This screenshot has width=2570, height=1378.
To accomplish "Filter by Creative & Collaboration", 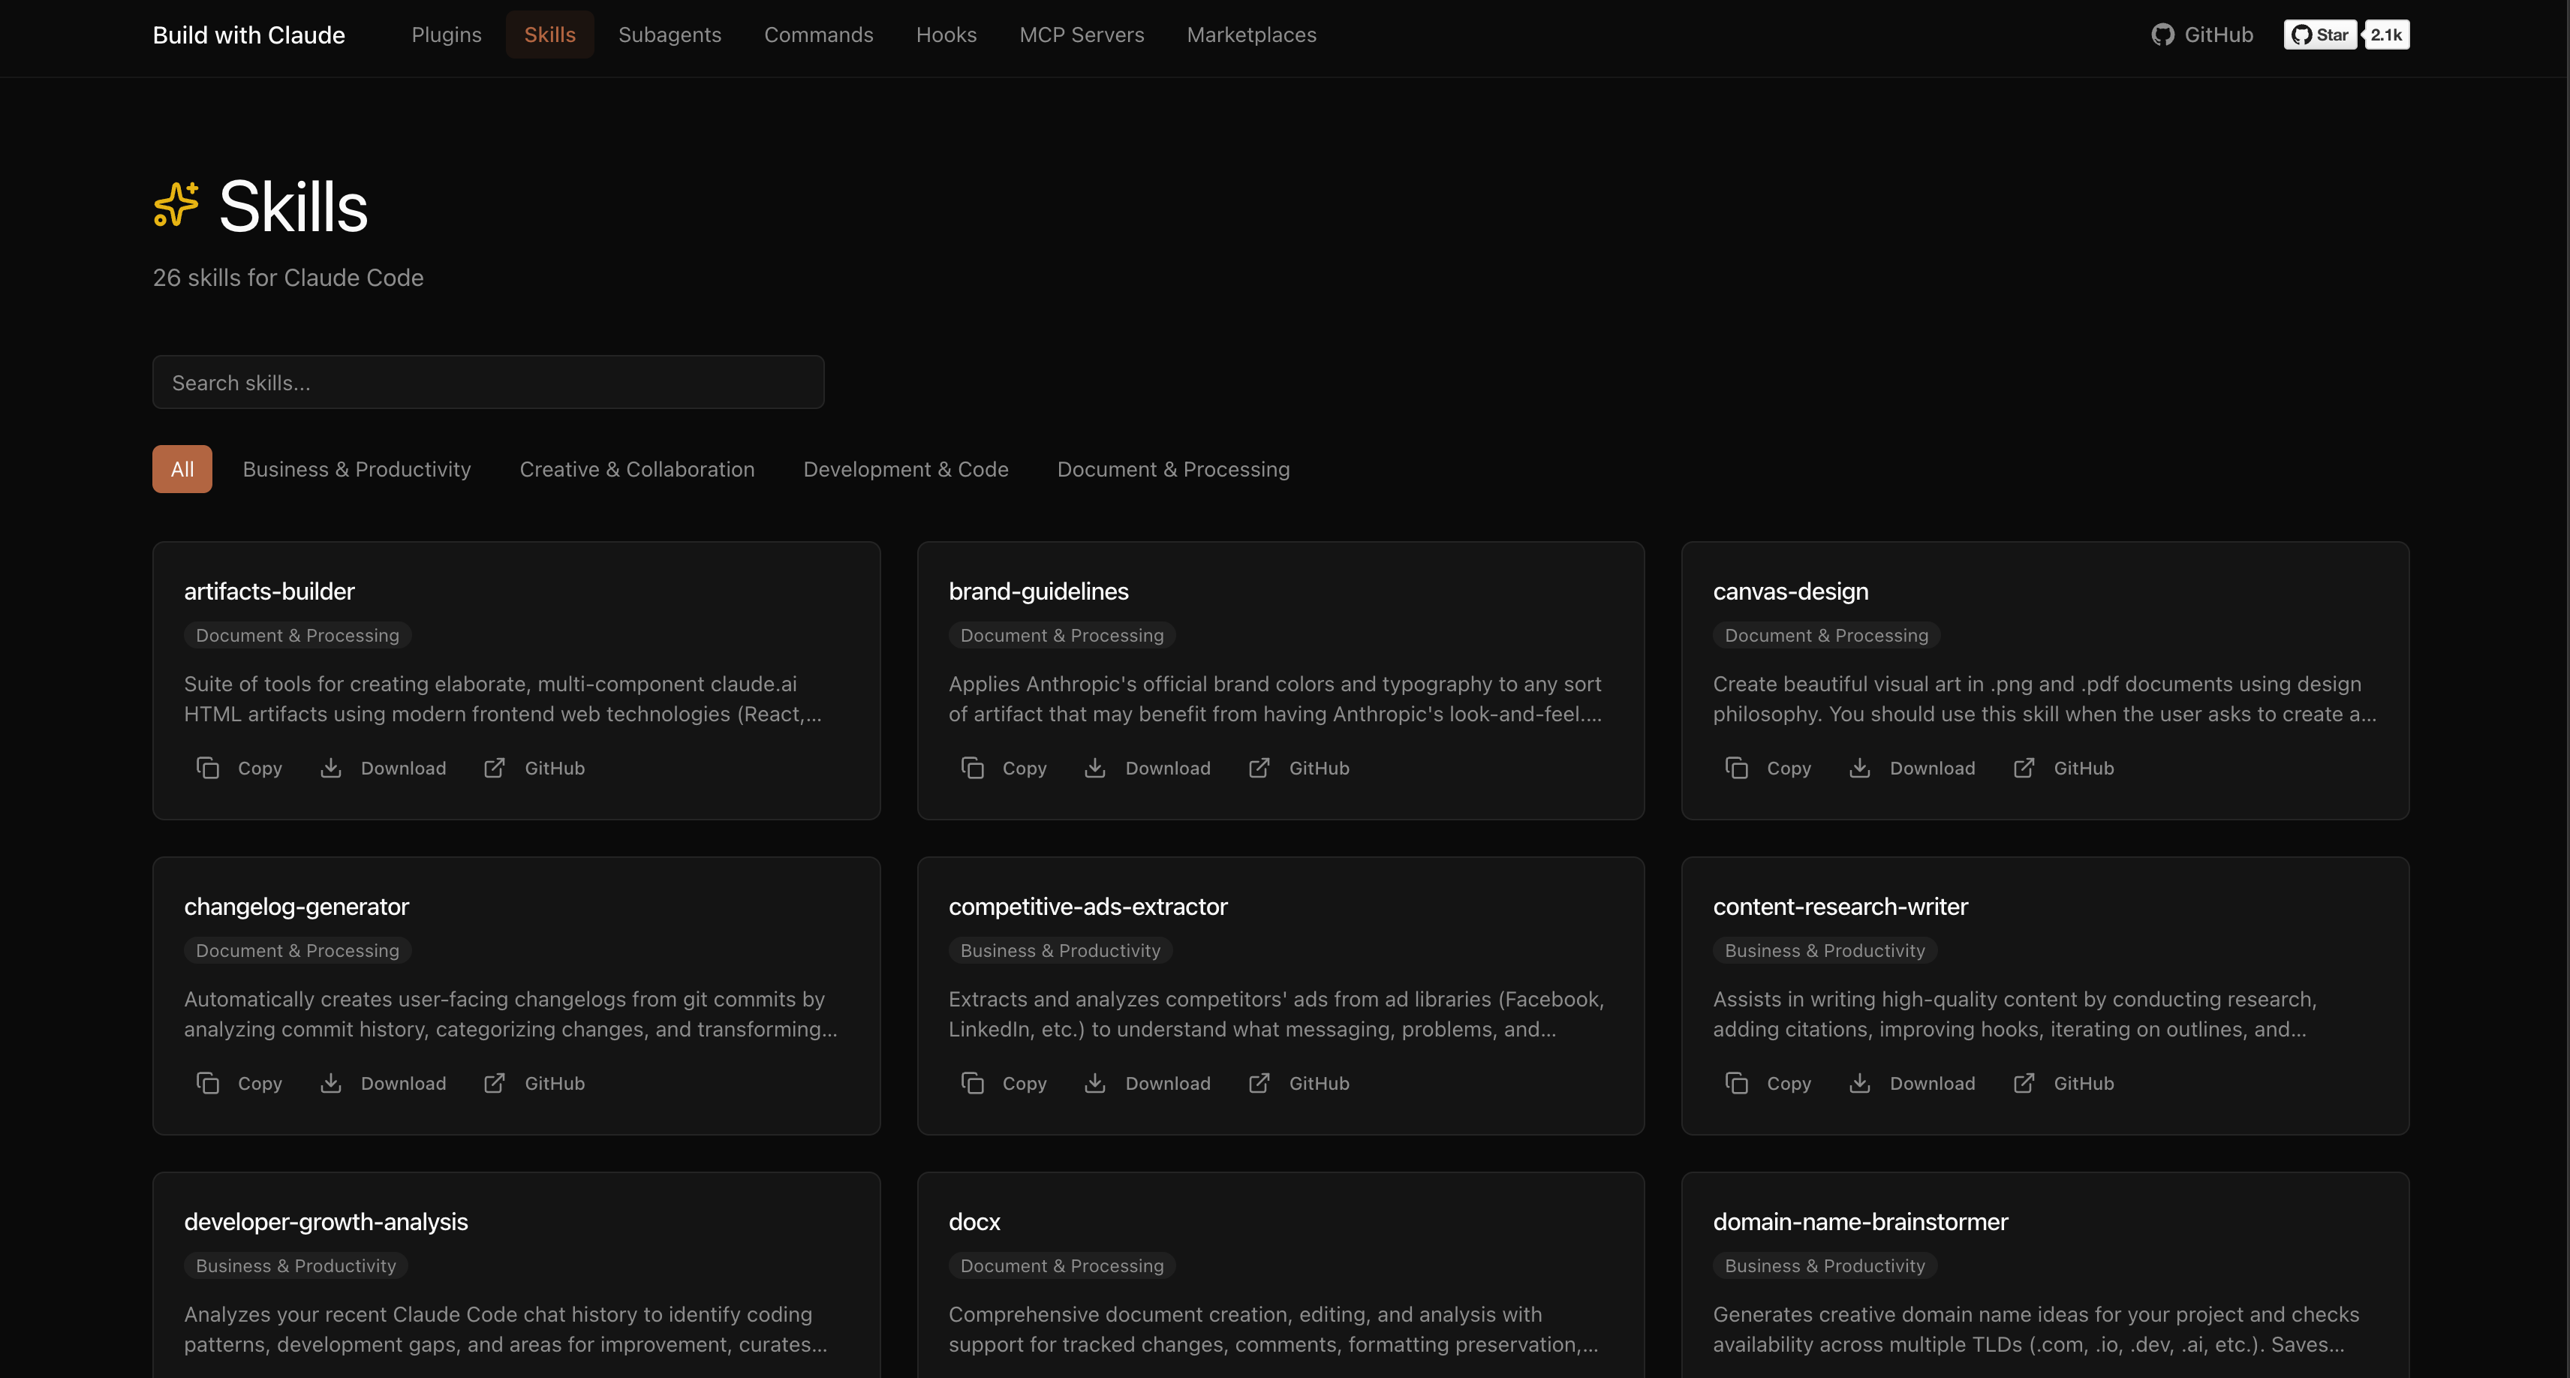I will point(636,469).
